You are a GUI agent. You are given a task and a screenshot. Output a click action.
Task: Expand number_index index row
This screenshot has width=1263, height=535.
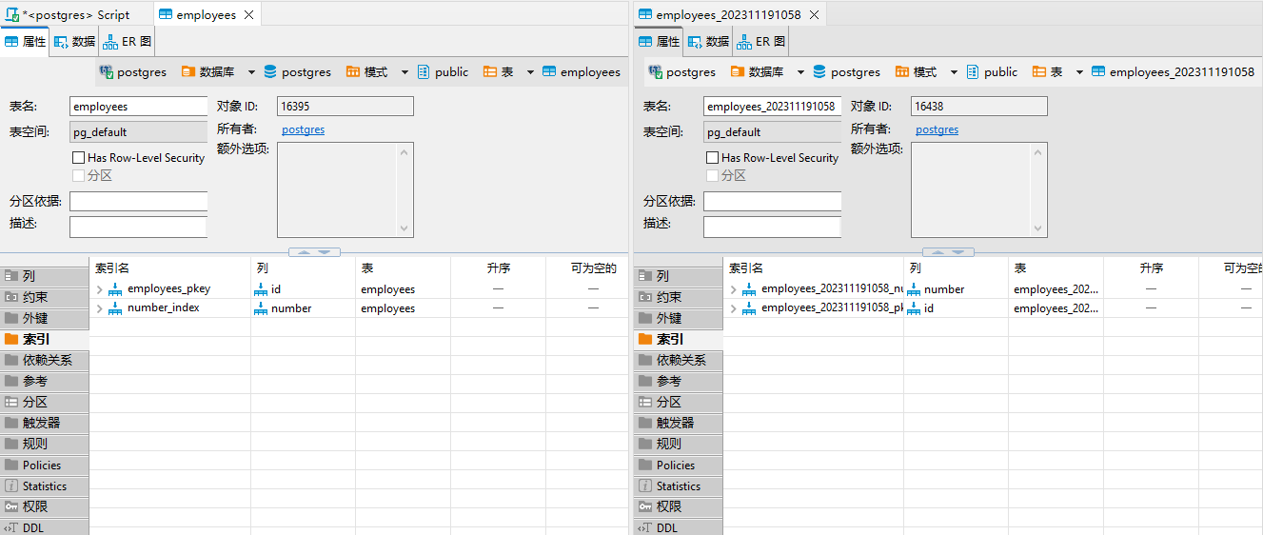click(x=99, y=308)
